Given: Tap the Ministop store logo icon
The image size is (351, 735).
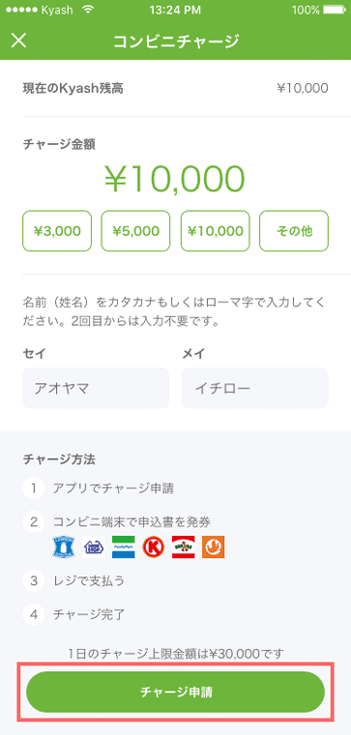Looking at the screenshot, I should [93, 546].
